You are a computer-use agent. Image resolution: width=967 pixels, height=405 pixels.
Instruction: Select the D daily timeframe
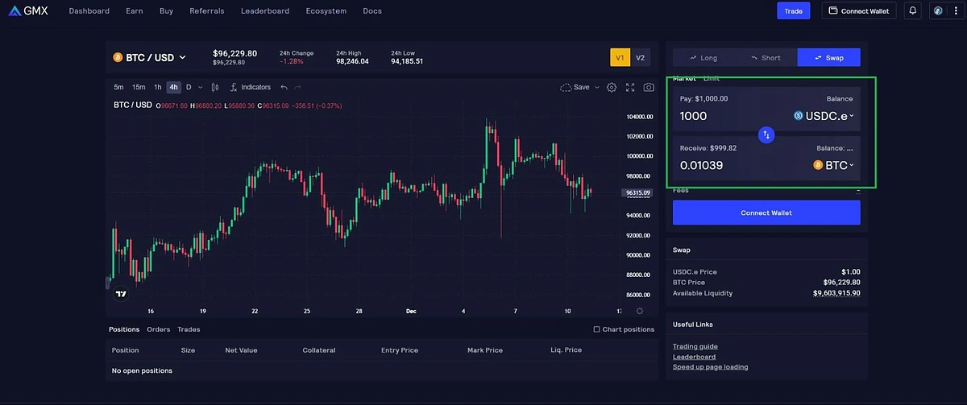189,87
